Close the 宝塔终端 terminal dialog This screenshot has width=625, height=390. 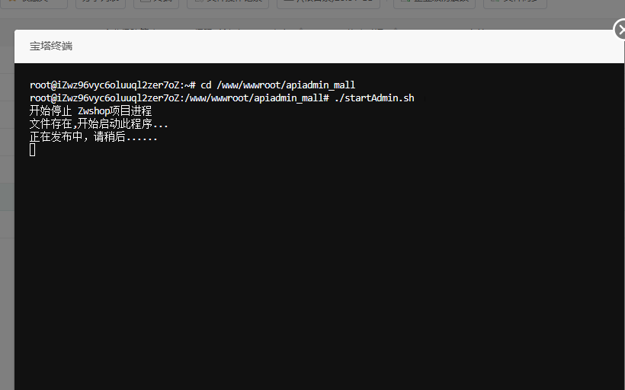click(620, 31)
